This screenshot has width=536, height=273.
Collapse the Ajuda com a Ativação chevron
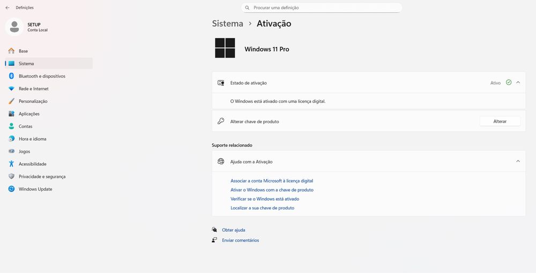coord(518,161)
